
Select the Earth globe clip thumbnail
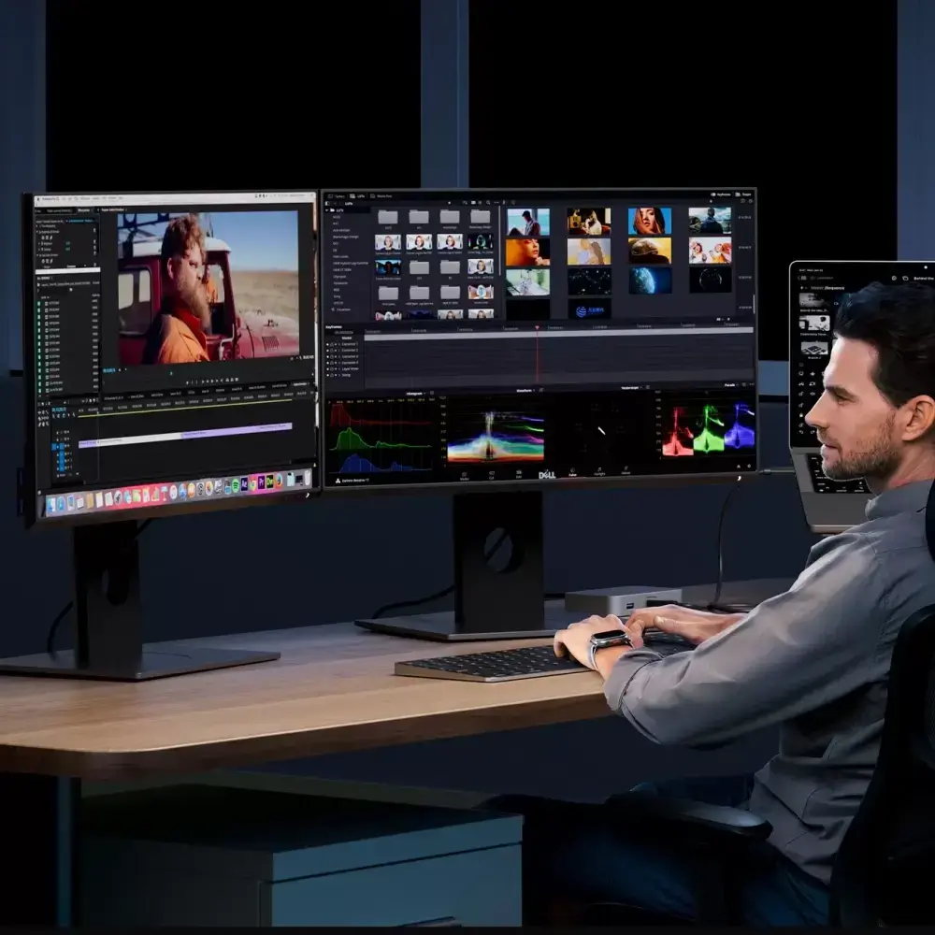click(649, 280)
